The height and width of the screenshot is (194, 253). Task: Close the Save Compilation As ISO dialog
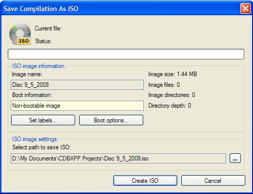[245, 9]
